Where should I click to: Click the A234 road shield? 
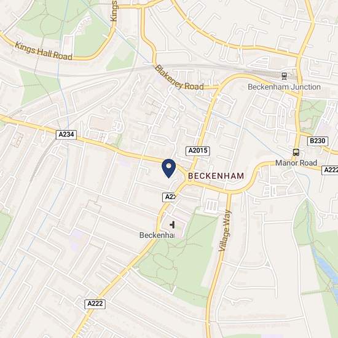(x=66, y=135)
